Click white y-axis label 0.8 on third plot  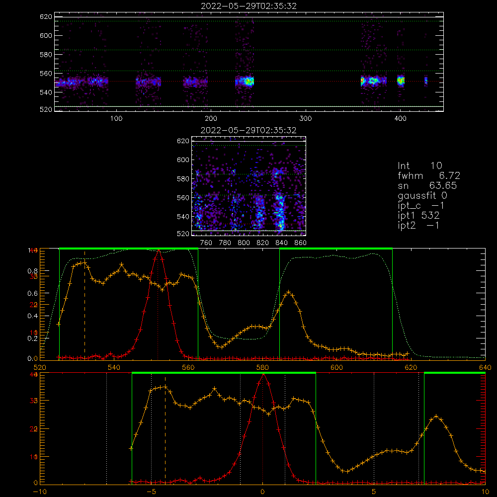click(x=33, y=271)
